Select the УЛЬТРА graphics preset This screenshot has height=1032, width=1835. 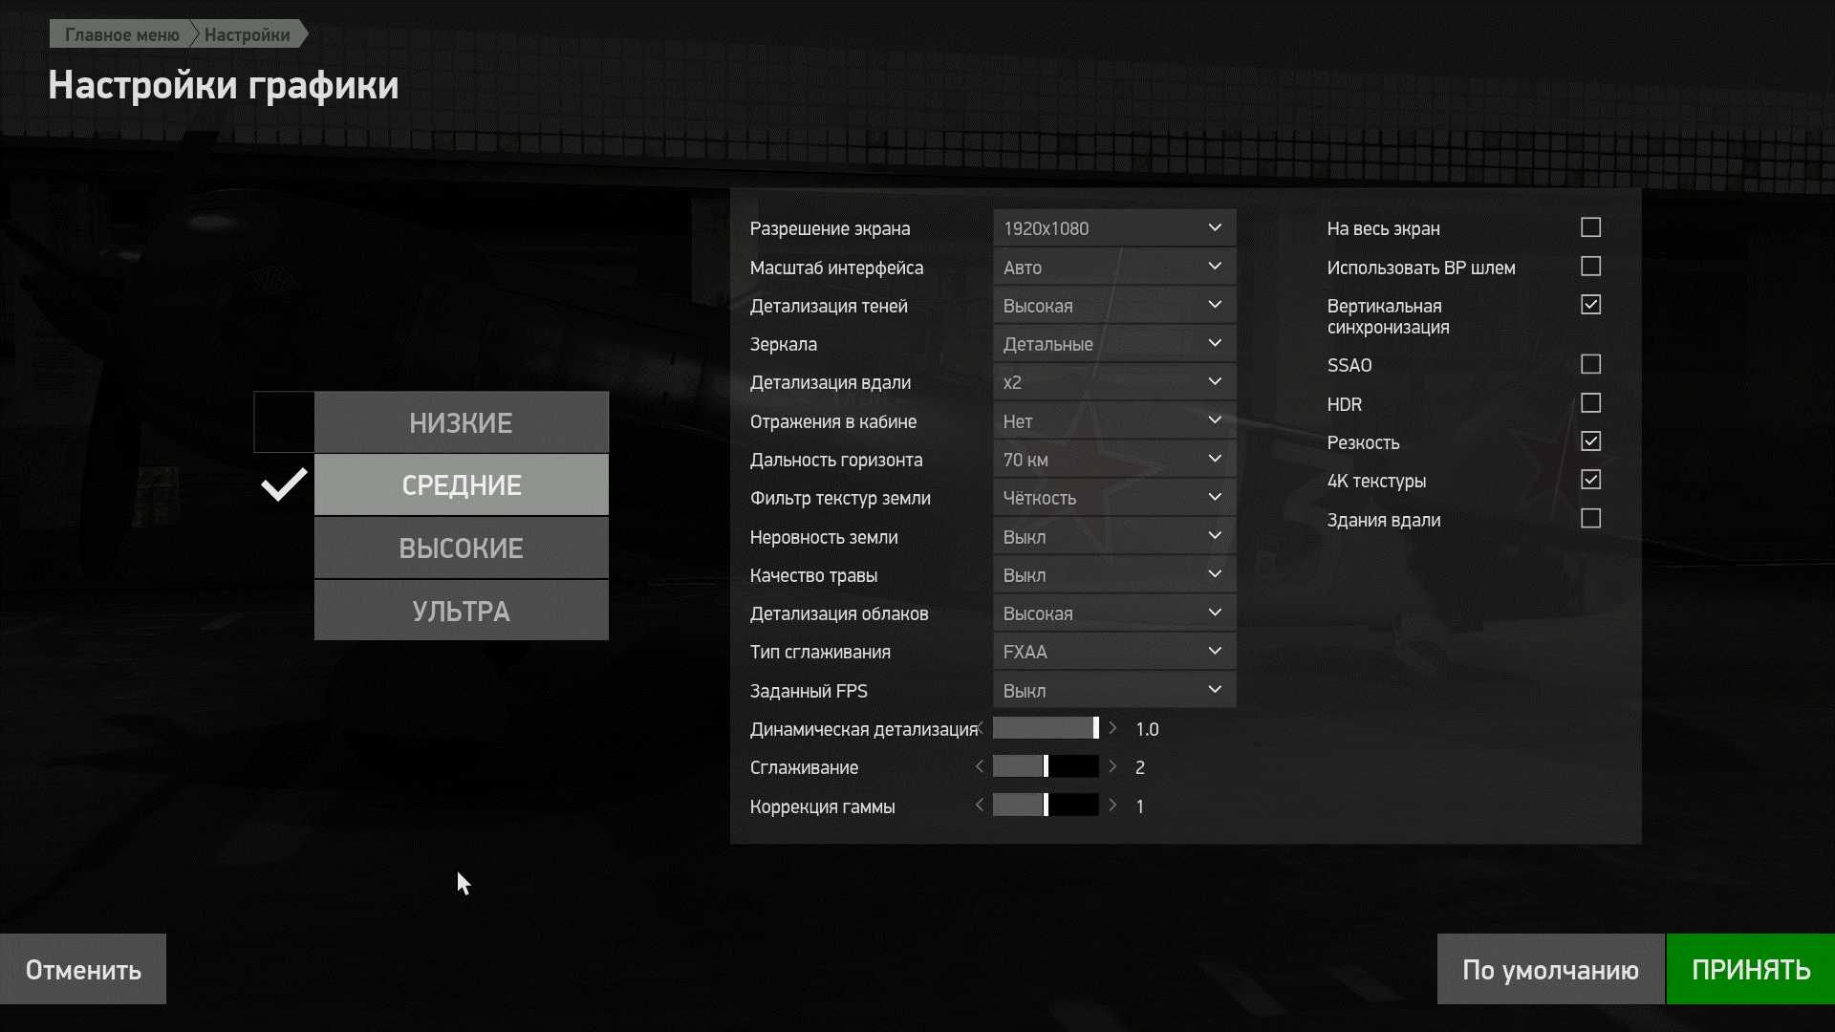pos(461,611)
